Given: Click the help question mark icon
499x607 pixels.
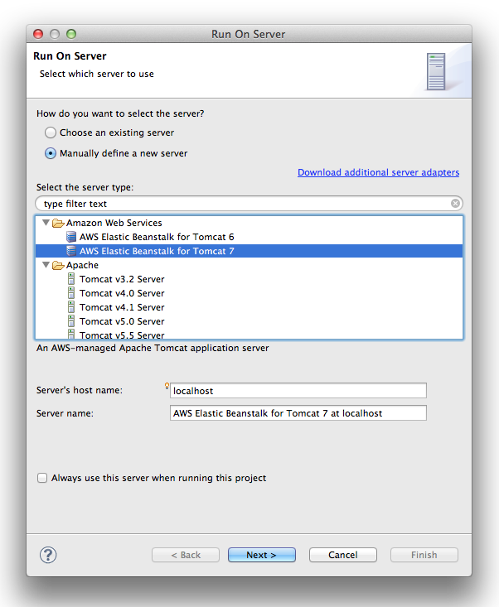Looking at the screenshot, I should click(x=48, y=555).
